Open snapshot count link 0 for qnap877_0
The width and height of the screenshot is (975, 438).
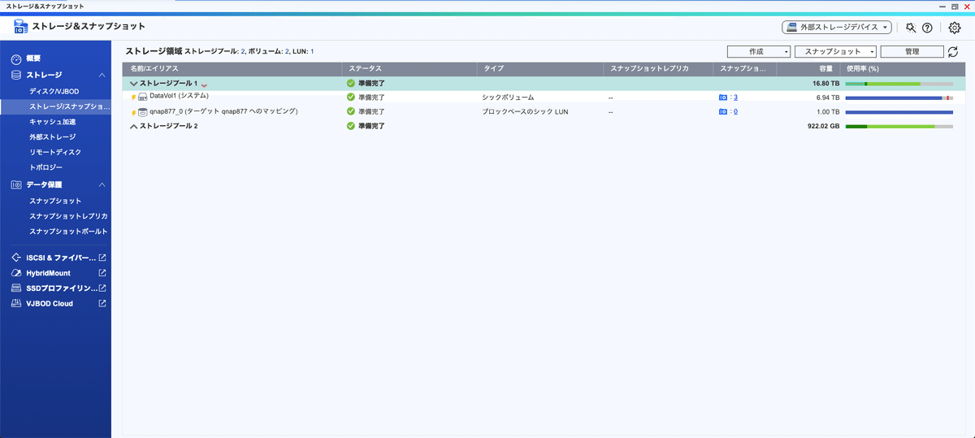(x=735, y=112)
